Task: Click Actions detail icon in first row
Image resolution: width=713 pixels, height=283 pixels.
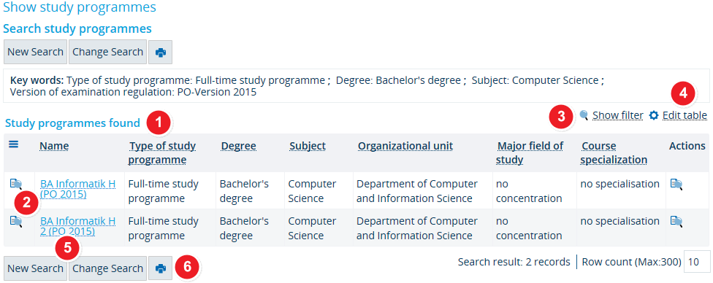Action: tap(676, 184)
